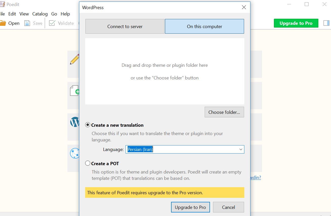This screenshot has width=331, height=216.
Task: Click the Crowdin help link
Action: click(255, 178)
